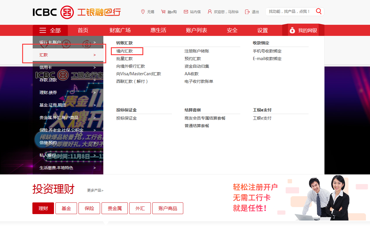The height and width of the screenshot is (231, 370).
Task: Click 更多产品 next to 投资理财
Action: 95,190
